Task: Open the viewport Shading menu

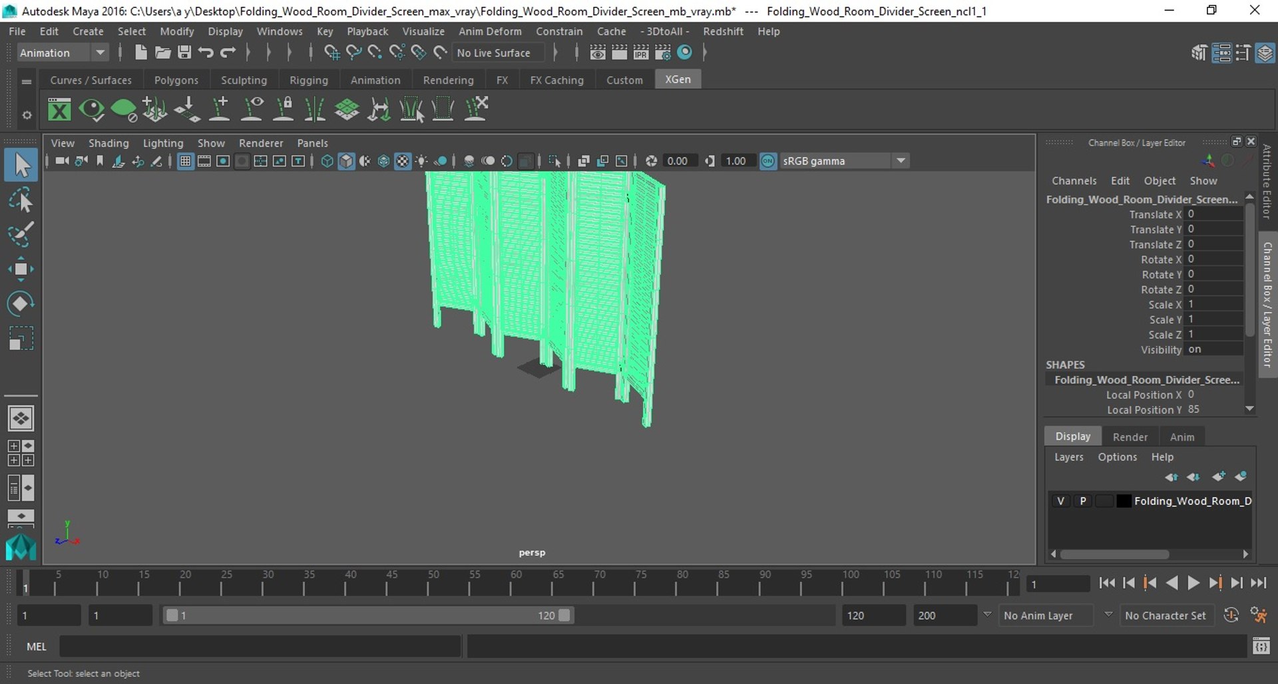Action: 108,143
